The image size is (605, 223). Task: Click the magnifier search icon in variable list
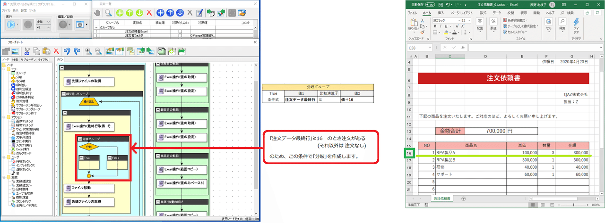(x=108, y=13)
